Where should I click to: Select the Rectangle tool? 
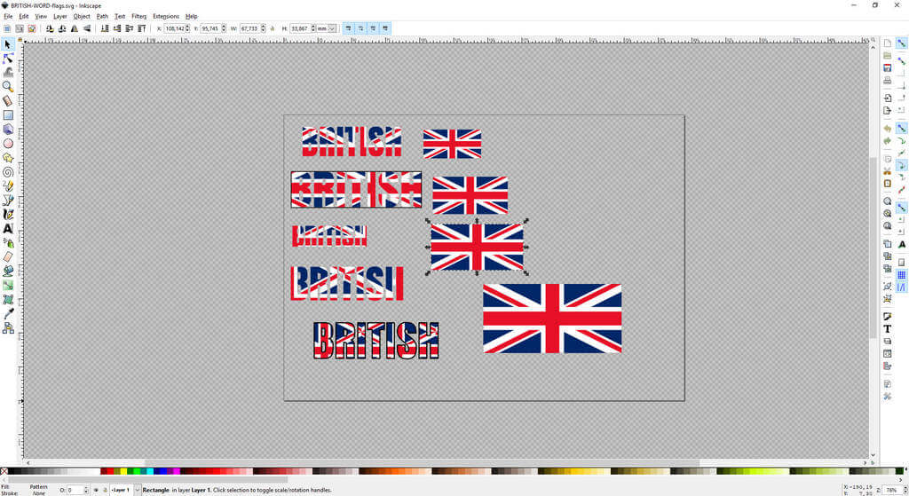tap(7, 114)
